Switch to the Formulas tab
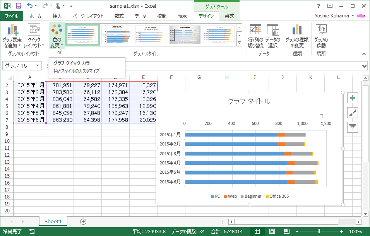 [x=119, y=16]
